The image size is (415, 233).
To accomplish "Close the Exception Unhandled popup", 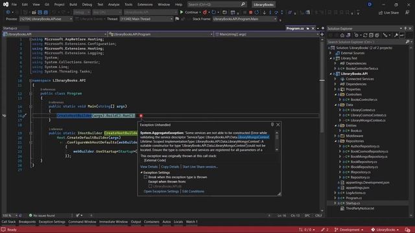I will click(278, 124).
